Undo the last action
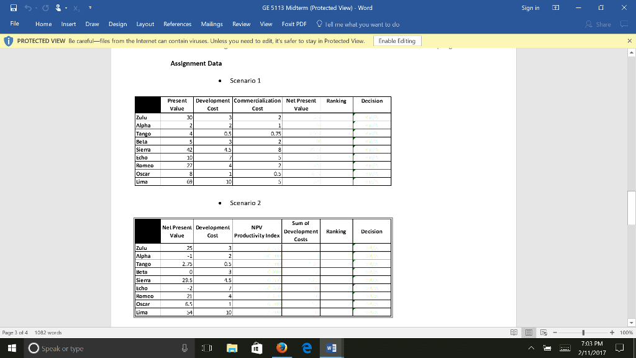This screenshot has width=636, height=358. coord(28,9)
